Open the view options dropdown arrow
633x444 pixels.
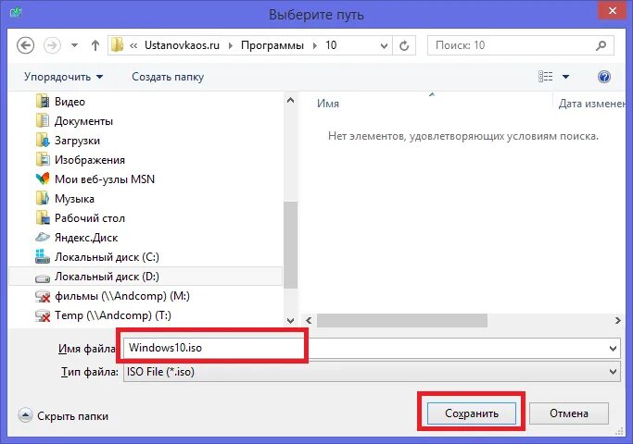[565, 77]
